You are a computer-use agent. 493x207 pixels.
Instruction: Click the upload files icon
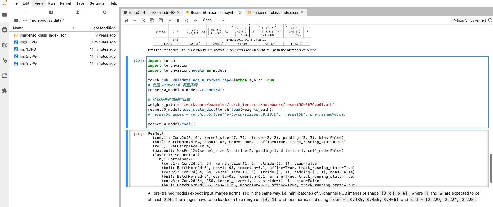(78, 12)
